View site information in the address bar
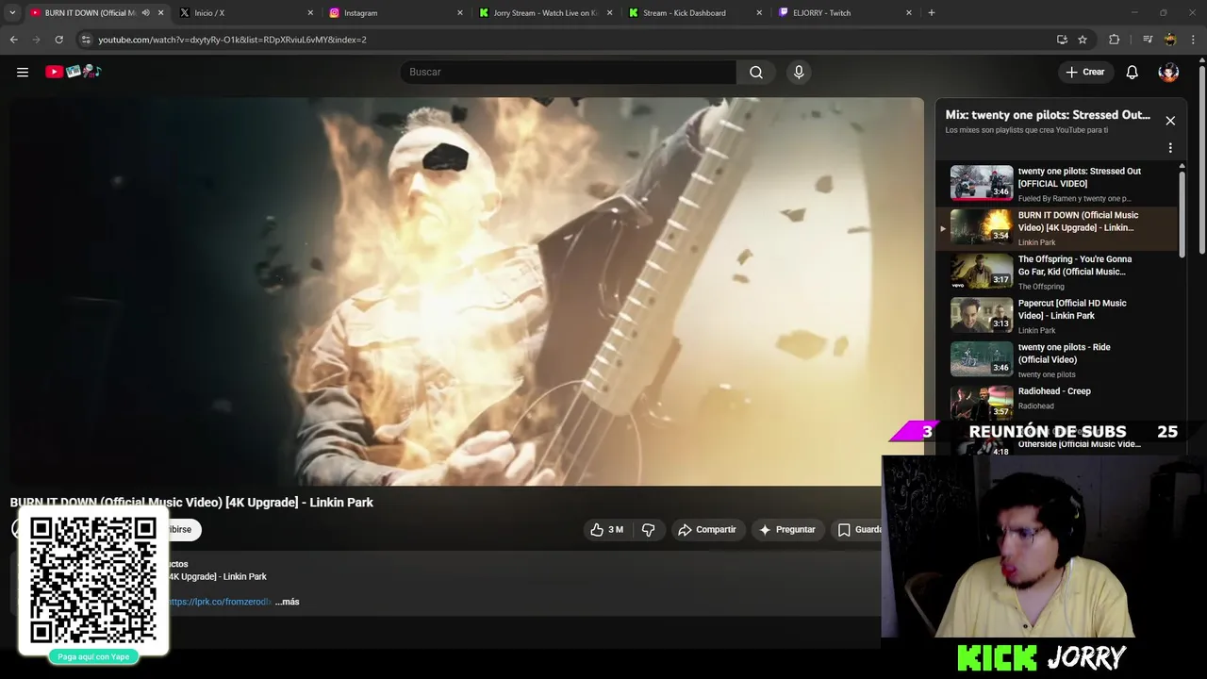Image resolution: width=1207 pixels, height=679 pixels. 86,40
